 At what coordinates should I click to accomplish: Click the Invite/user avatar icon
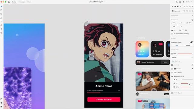(x=176, y=2)
